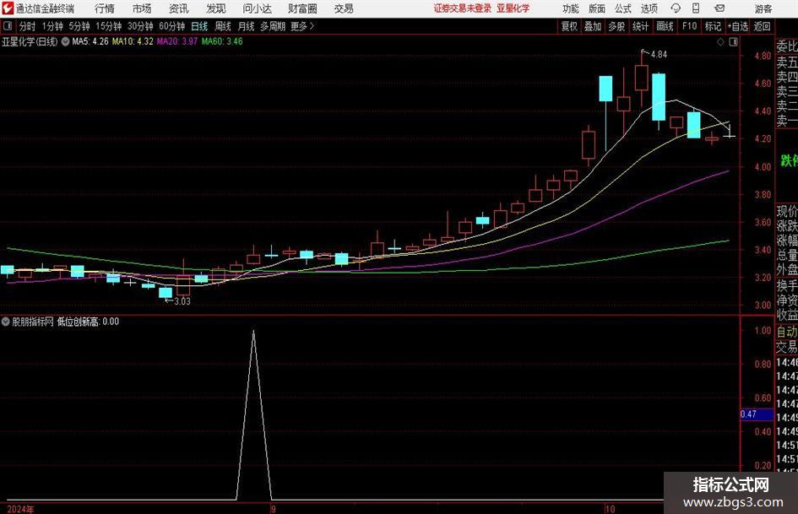Toggle the side panel icon at chart top-right

tap(733, 42)
